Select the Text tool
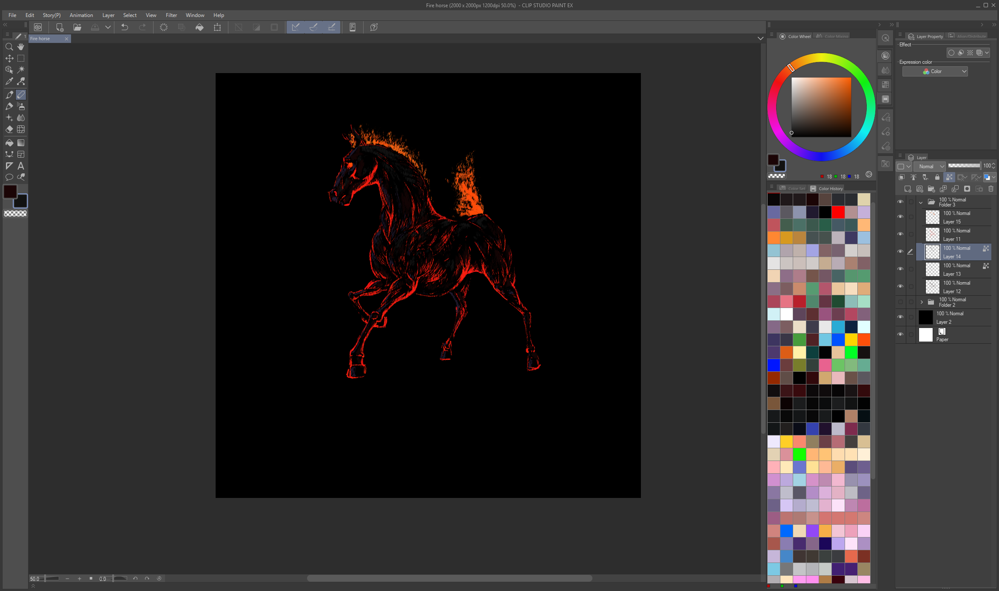 pyautogui.click(x=21, y=166)
